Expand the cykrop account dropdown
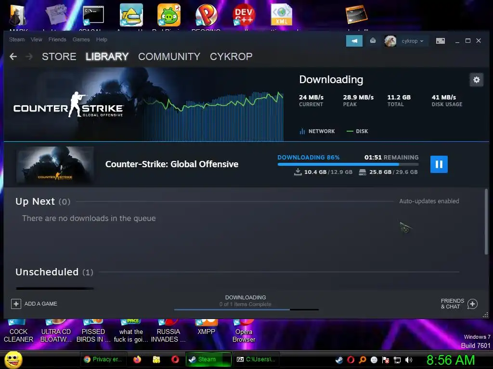 (413, 41)
